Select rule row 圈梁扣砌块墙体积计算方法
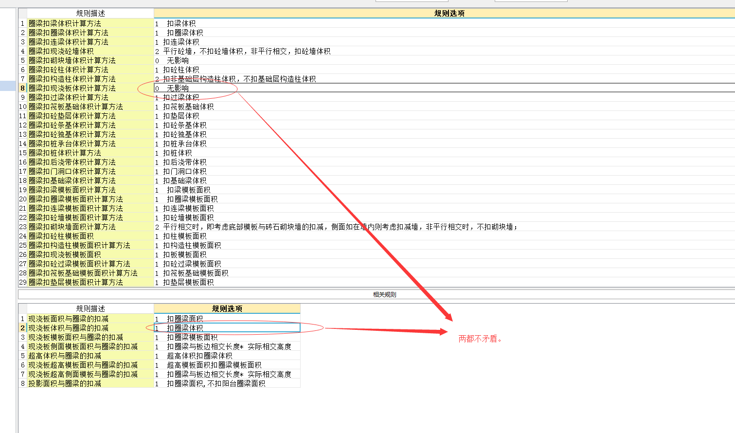The image size is (735, 433). pos(90,60)
